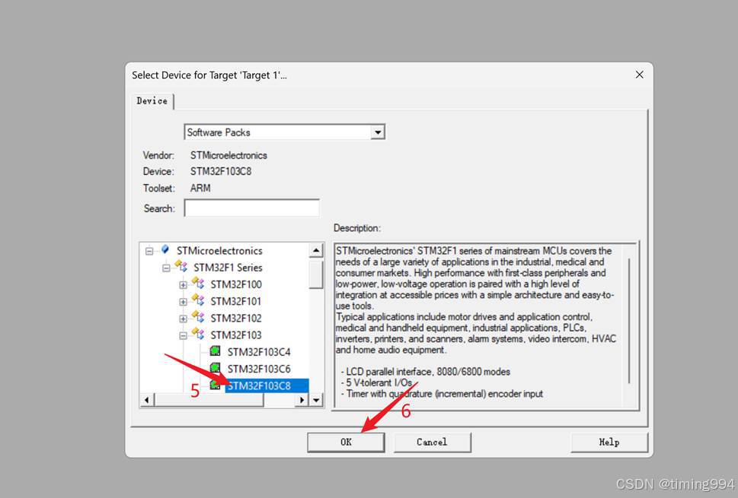This screenshot has height=498, width=738.
Task: Select STM32F103C6 in device tree
Action: [x=259, y=369]
